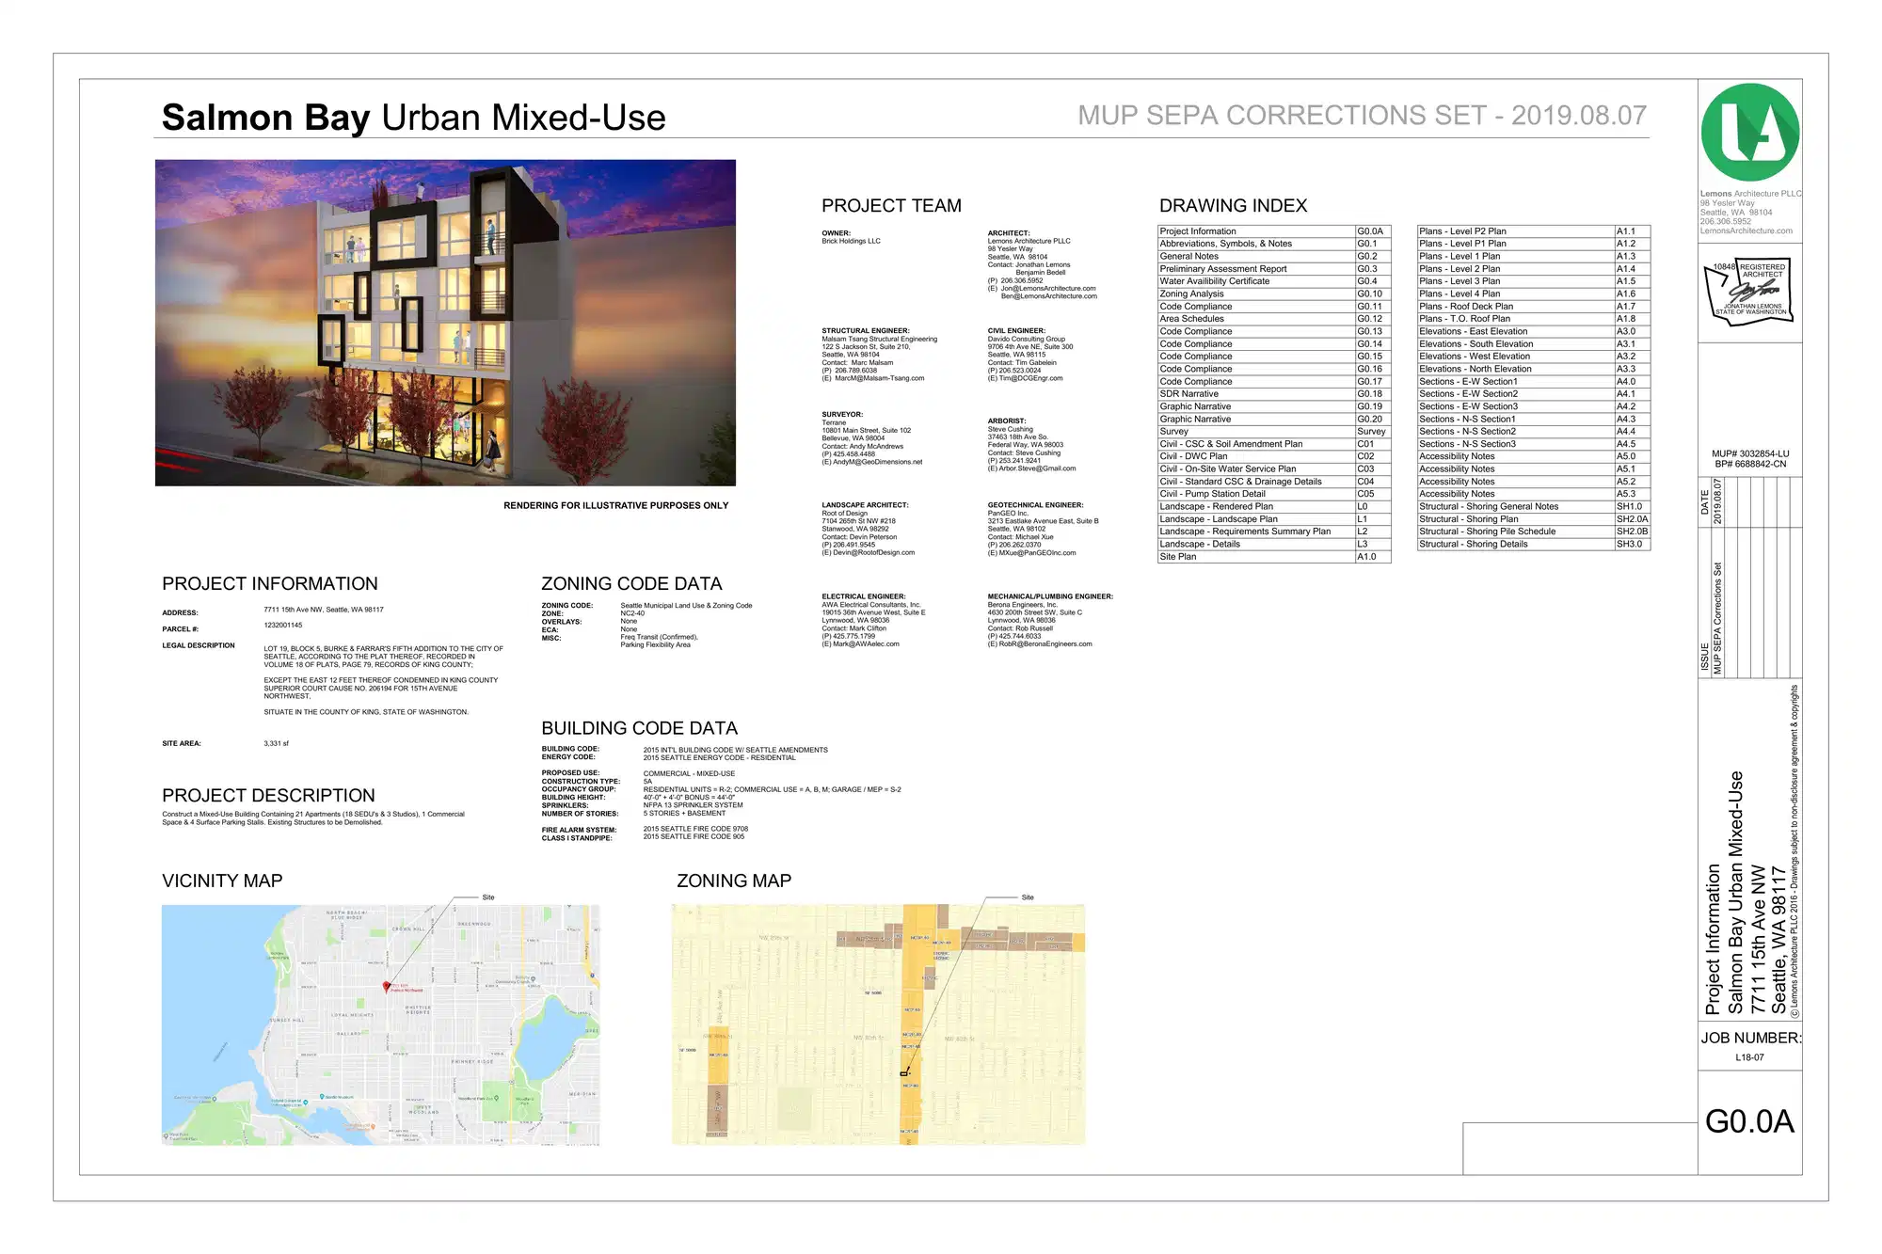Click 'Plans - Roof Deck Plan' row

point(1534,307)
